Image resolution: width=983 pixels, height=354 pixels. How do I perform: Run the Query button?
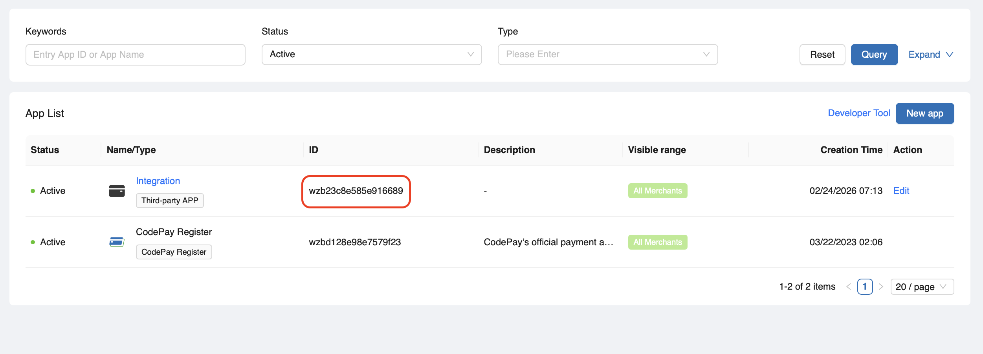point(874,55)
